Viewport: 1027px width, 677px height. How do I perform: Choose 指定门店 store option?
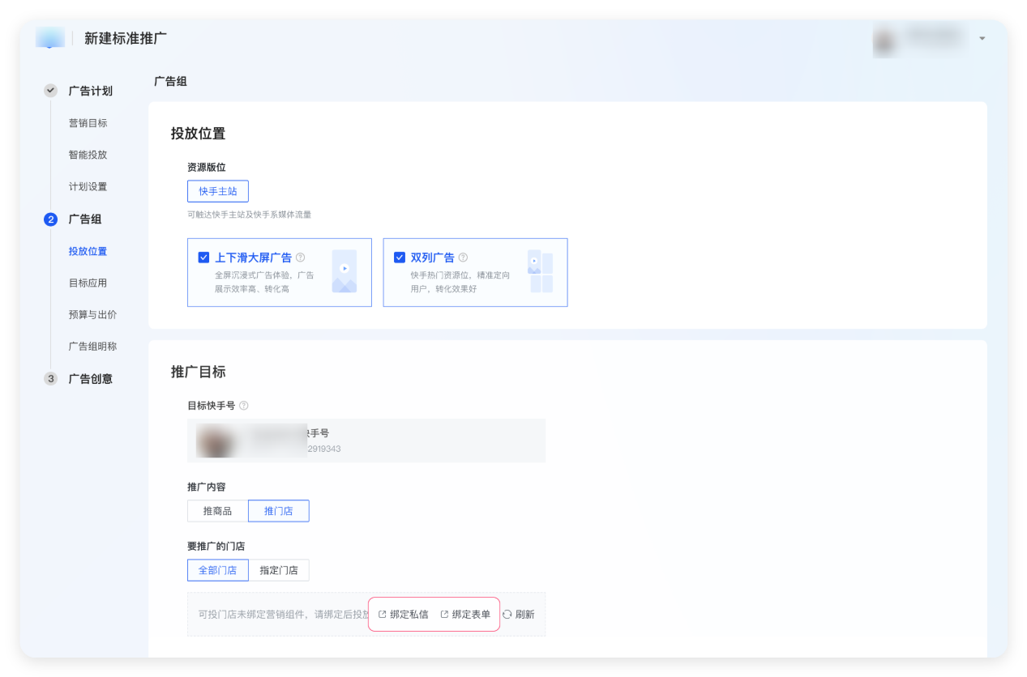(x=280, y=569)
